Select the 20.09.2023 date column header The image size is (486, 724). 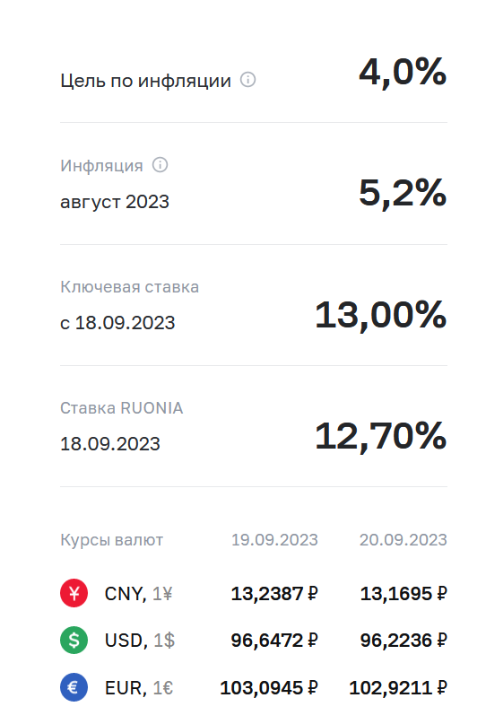404,539
